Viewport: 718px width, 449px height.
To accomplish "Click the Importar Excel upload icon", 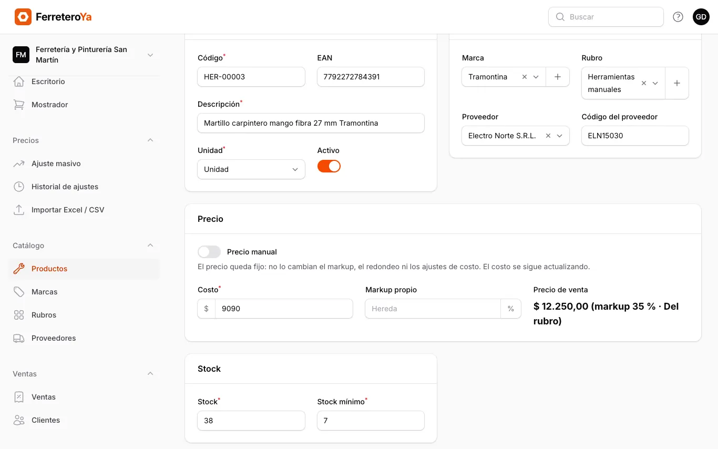I will click(19, 210).
